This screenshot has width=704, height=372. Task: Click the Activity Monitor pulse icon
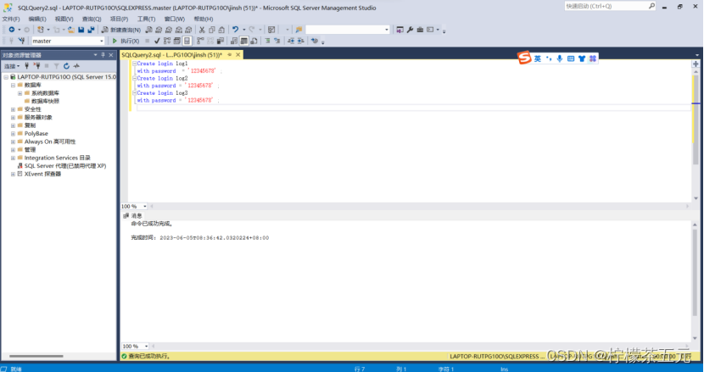76,66
